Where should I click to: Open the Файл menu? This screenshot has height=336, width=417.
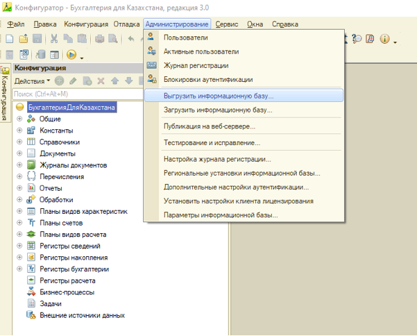(x=16, y=24)
